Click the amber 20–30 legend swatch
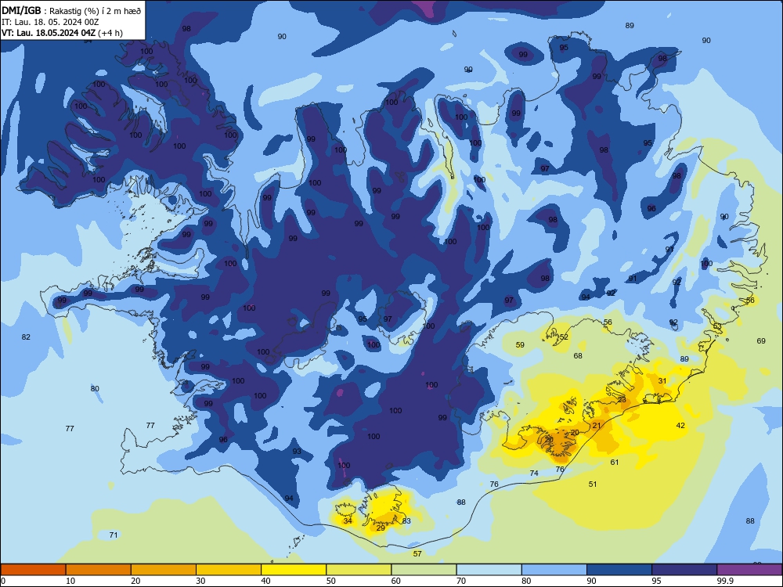The image size is (783, 587). point(164,570)
